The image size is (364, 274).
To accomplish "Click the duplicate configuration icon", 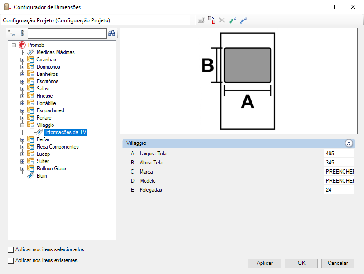I will click(212, 20).
